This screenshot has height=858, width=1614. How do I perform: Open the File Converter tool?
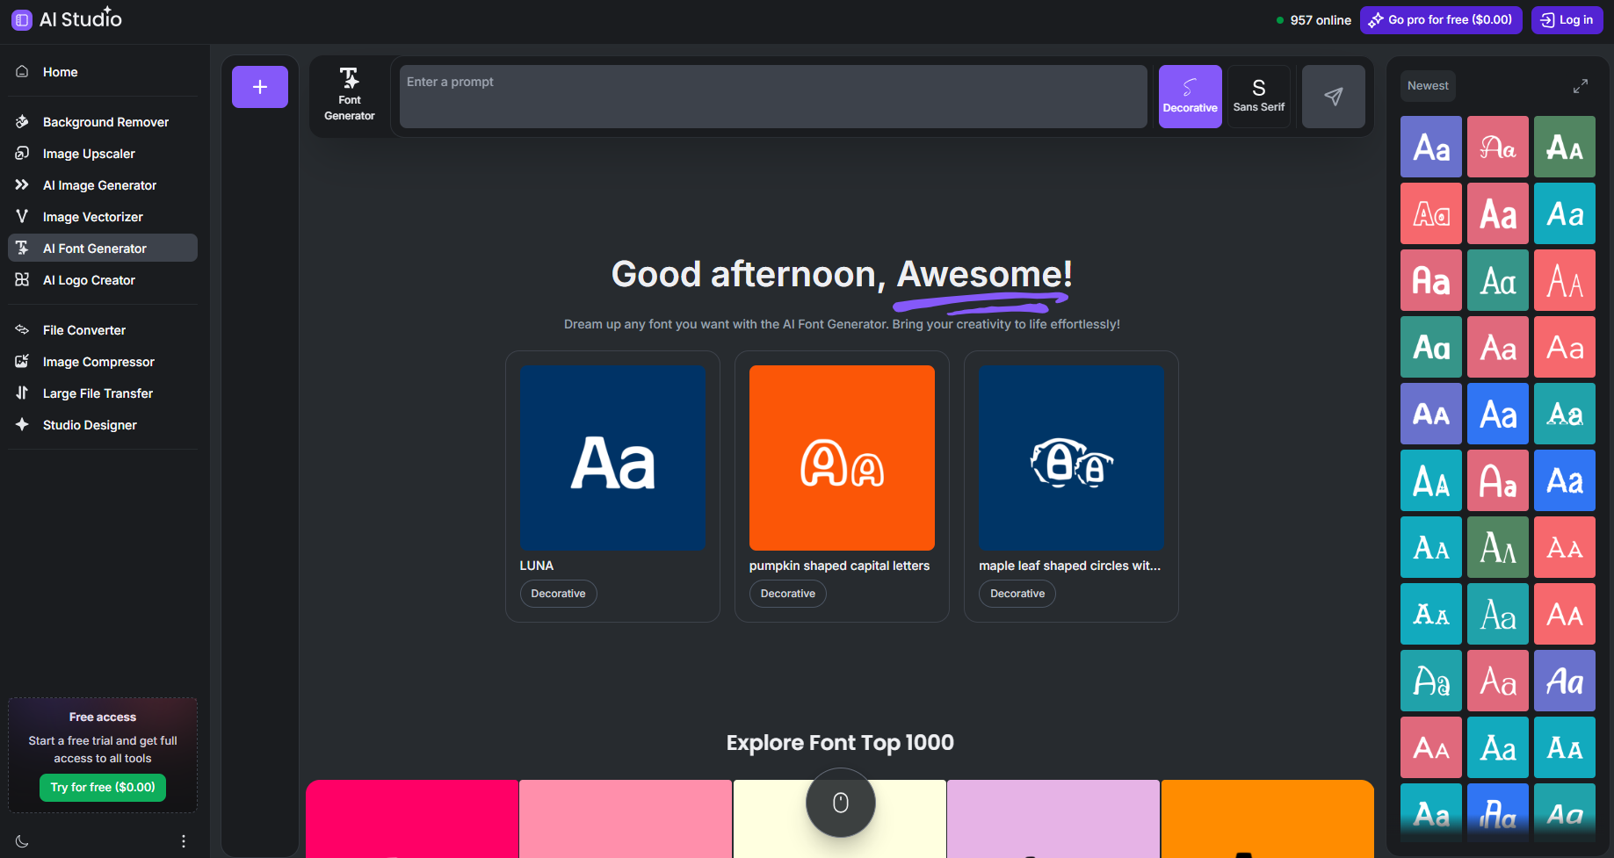pos(83,329)
